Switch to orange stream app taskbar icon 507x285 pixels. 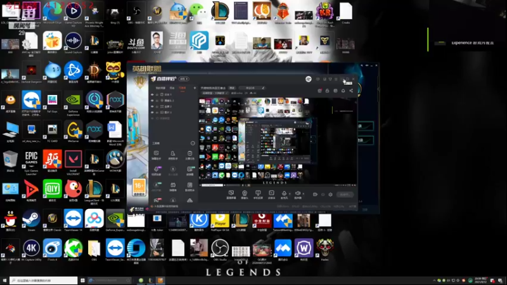pyautogui.click(x=160, y=281)
